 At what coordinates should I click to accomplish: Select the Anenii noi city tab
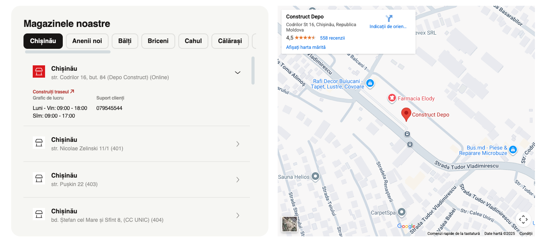tap(87, 41)
